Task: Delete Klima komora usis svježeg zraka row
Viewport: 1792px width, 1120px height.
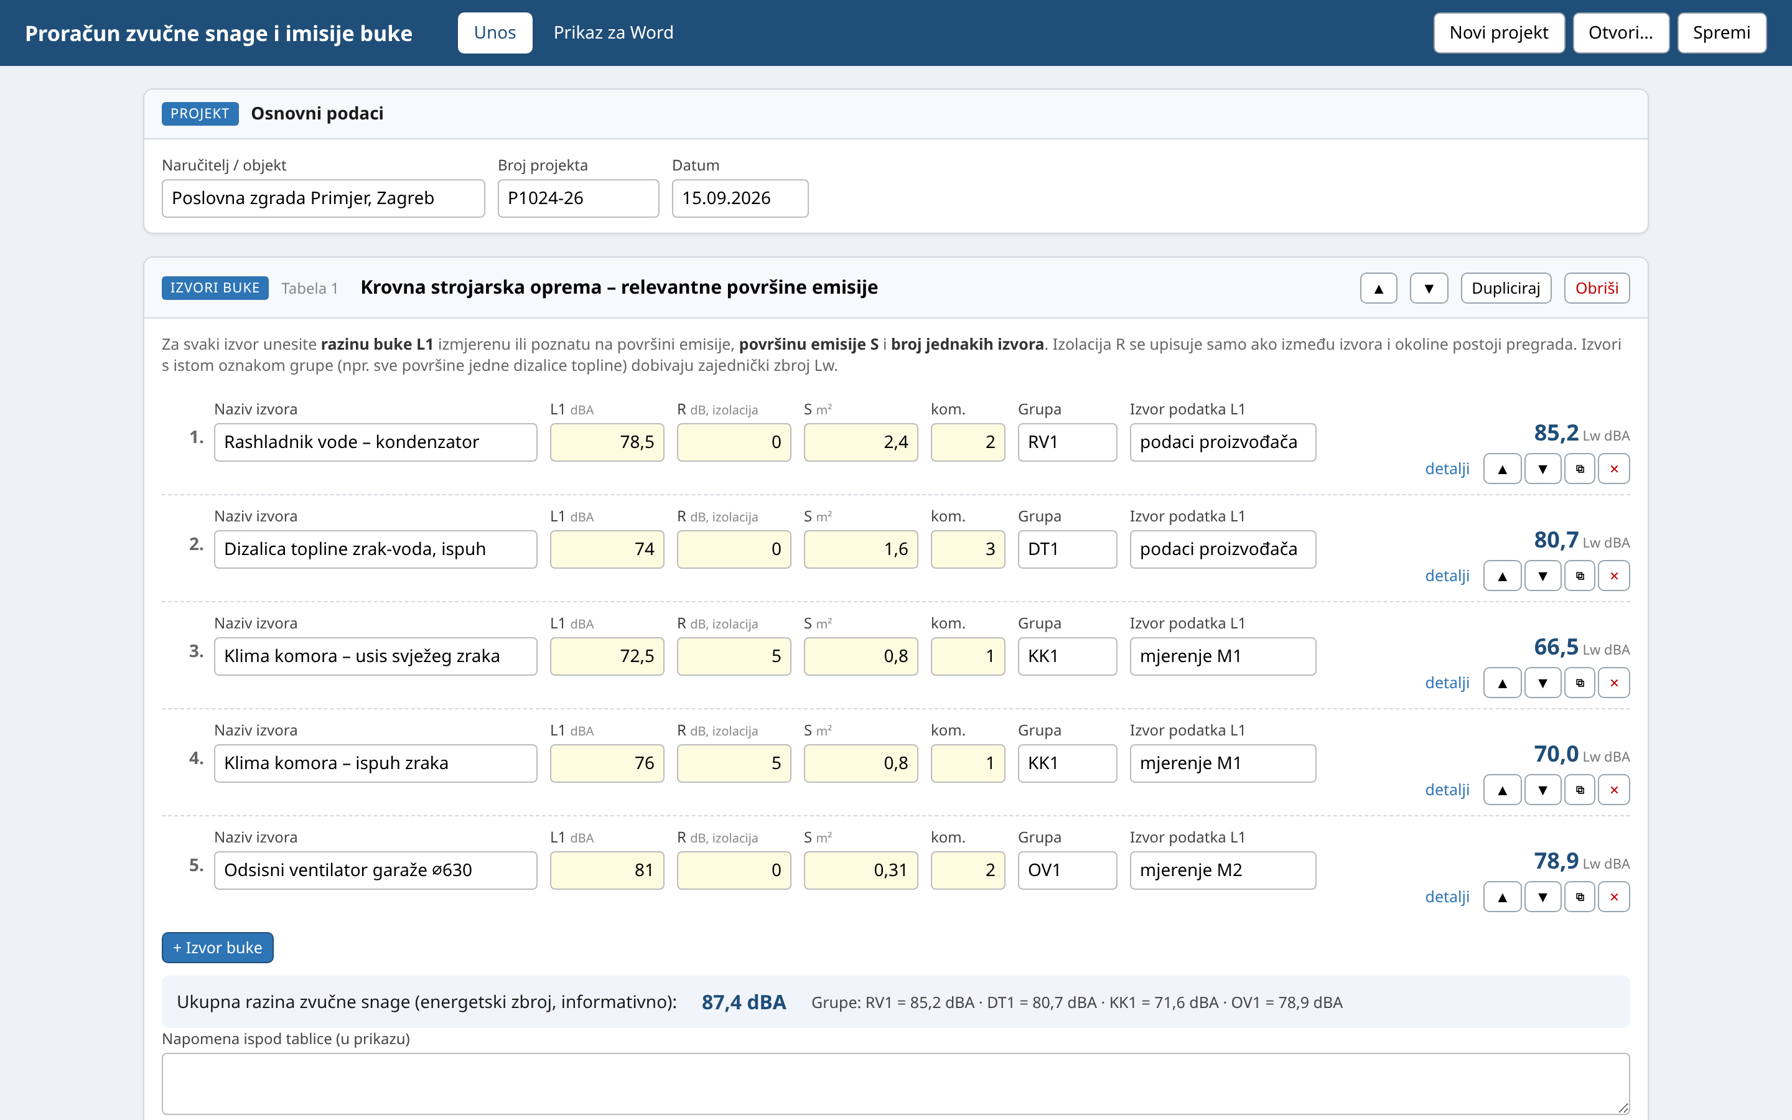Action: coord(1614,683)
